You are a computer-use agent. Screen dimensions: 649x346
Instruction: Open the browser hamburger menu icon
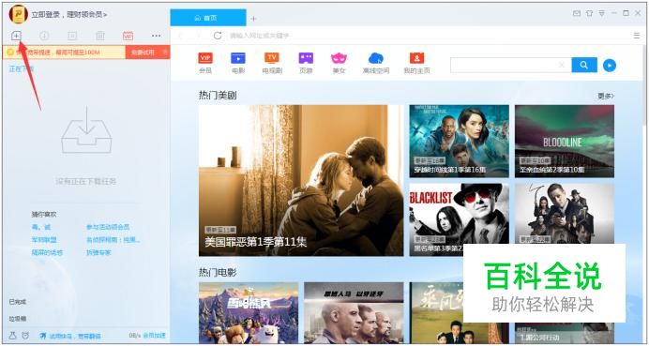click(637, 36)
